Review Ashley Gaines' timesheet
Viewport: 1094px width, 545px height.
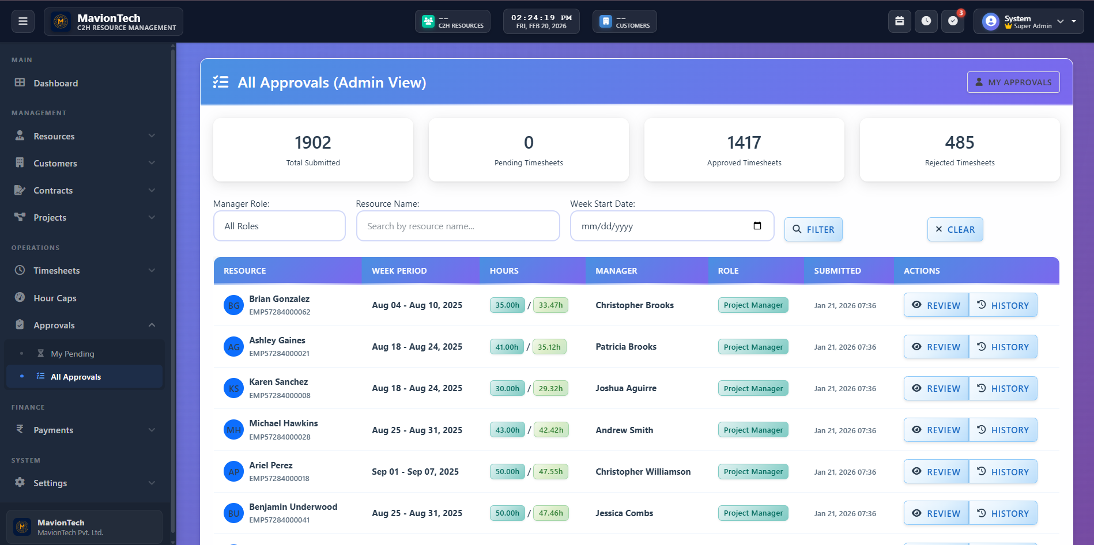936,347
